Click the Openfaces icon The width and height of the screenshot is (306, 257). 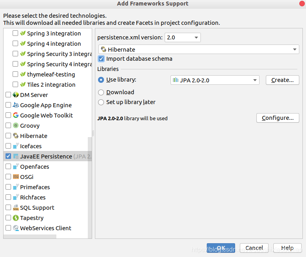point(16,166)
